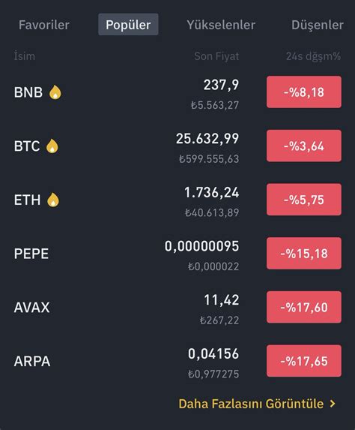Sort by the 24s dğşm% column header
The width and height of the screenshot is (355, 430).
(x=313, y=56)
